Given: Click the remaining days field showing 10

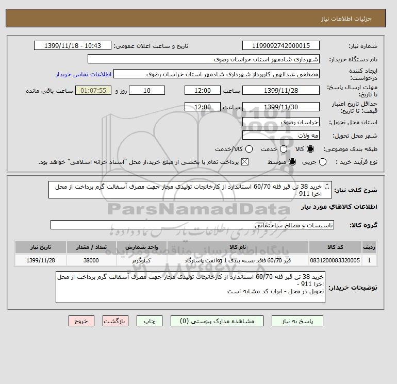Looking at the screenshot, I should click(147, 90).
